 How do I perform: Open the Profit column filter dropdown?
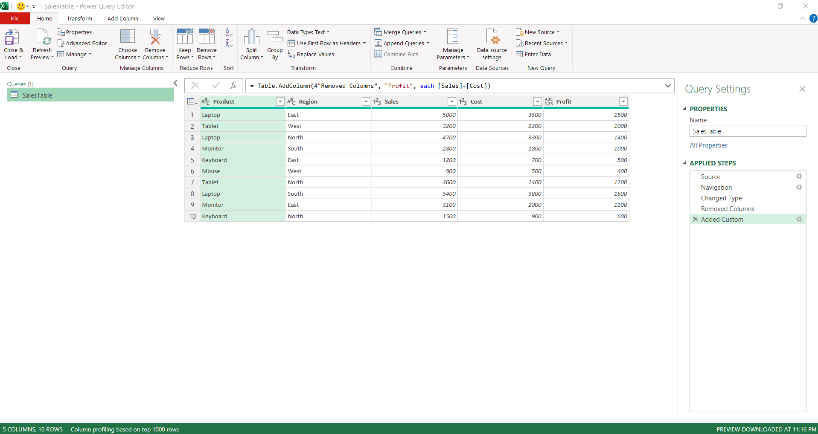point(623,101)
